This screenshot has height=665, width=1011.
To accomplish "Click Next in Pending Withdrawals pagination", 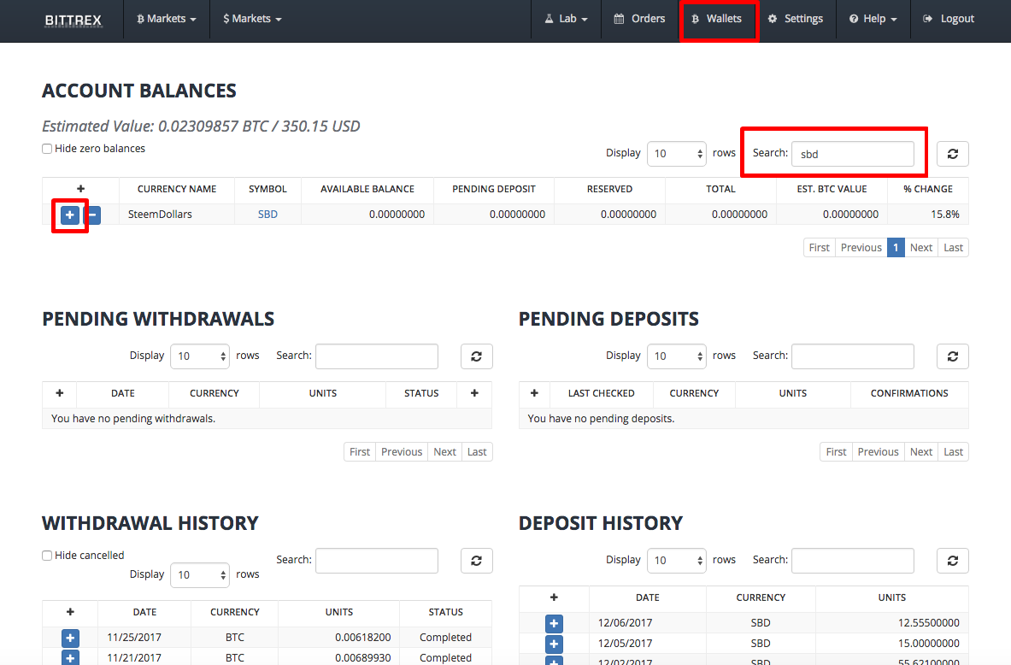I will 445,452.
